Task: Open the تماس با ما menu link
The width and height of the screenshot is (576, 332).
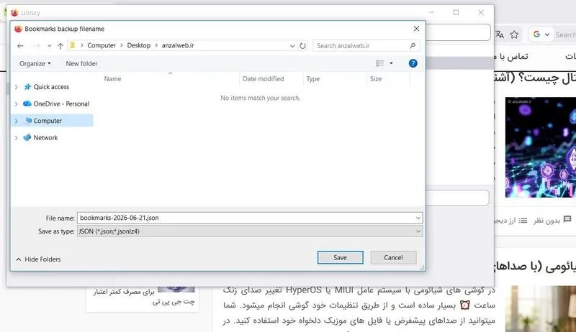Action: click(511, 57)
